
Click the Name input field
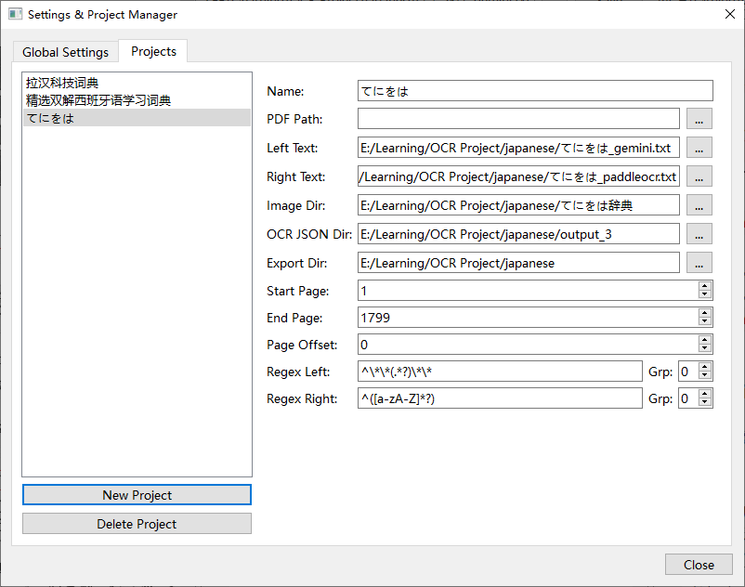tap(534, 90)
